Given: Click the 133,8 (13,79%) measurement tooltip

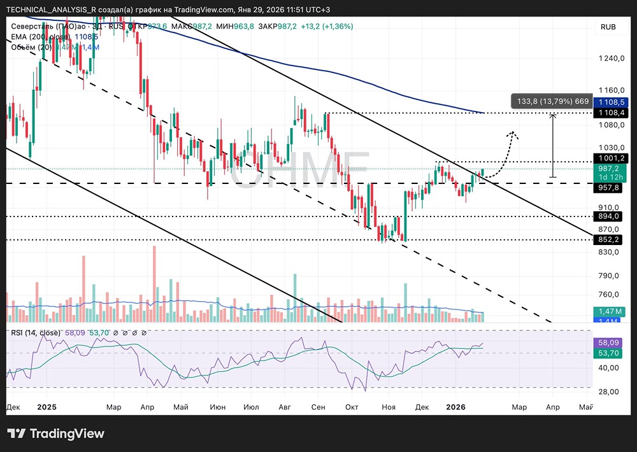Looking at the screenshot, I should (x=551, y=101).
